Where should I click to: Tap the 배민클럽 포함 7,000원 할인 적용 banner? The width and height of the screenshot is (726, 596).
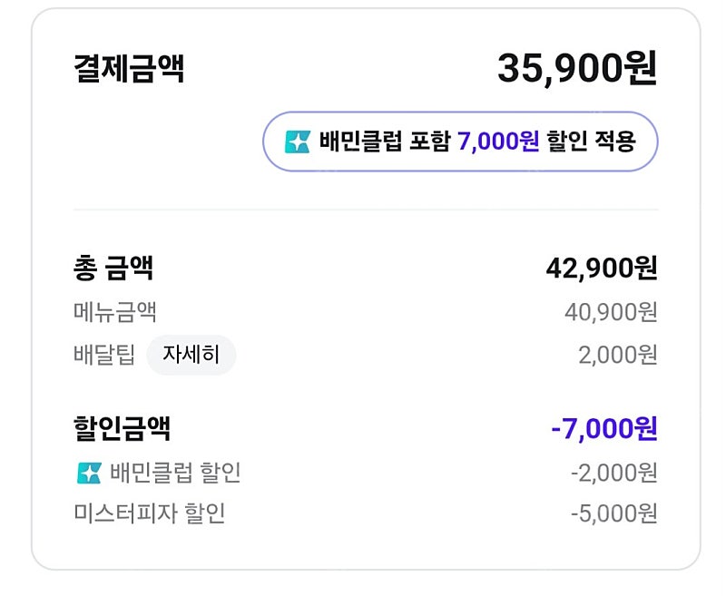(x=460, y=142)
